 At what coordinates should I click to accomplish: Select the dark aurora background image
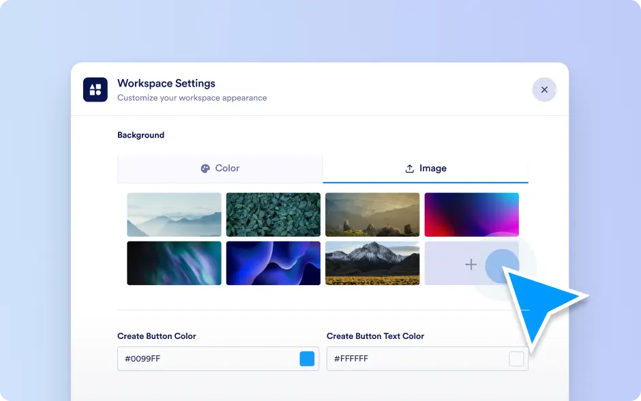tap(174, 263)
